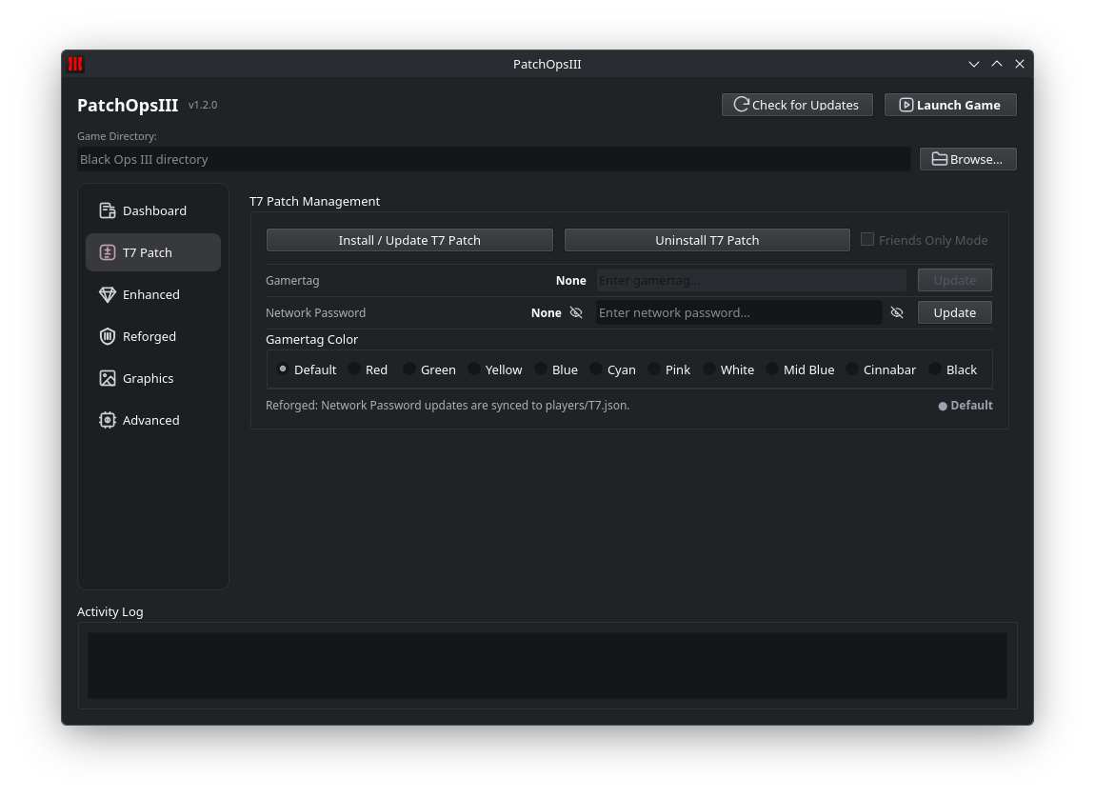Click the T7 Patch sidebar icon
This screenshot has width=1095, height=798.
click(x=107, y=252)
